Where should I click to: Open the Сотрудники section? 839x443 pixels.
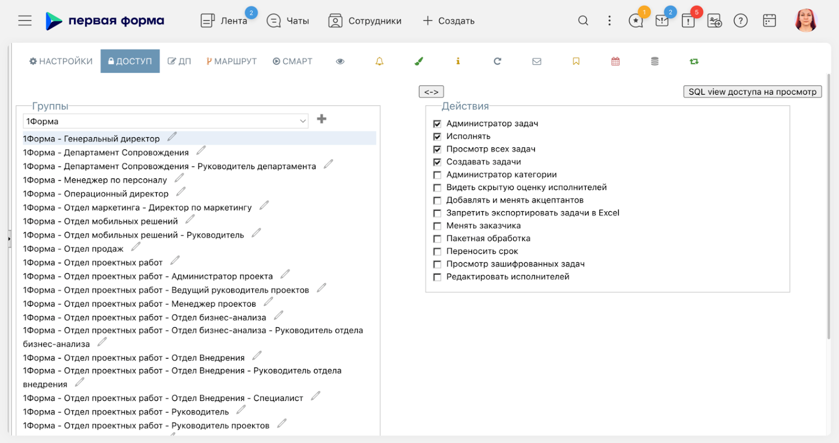[x=365, y=20]
